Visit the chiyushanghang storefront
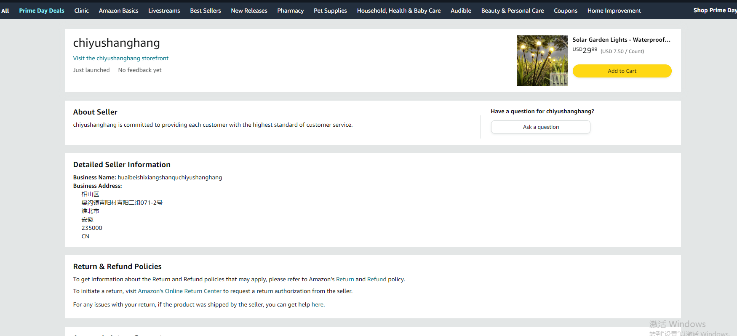The image size is (737, 336). pyautogui.click(x=121, y=58)
